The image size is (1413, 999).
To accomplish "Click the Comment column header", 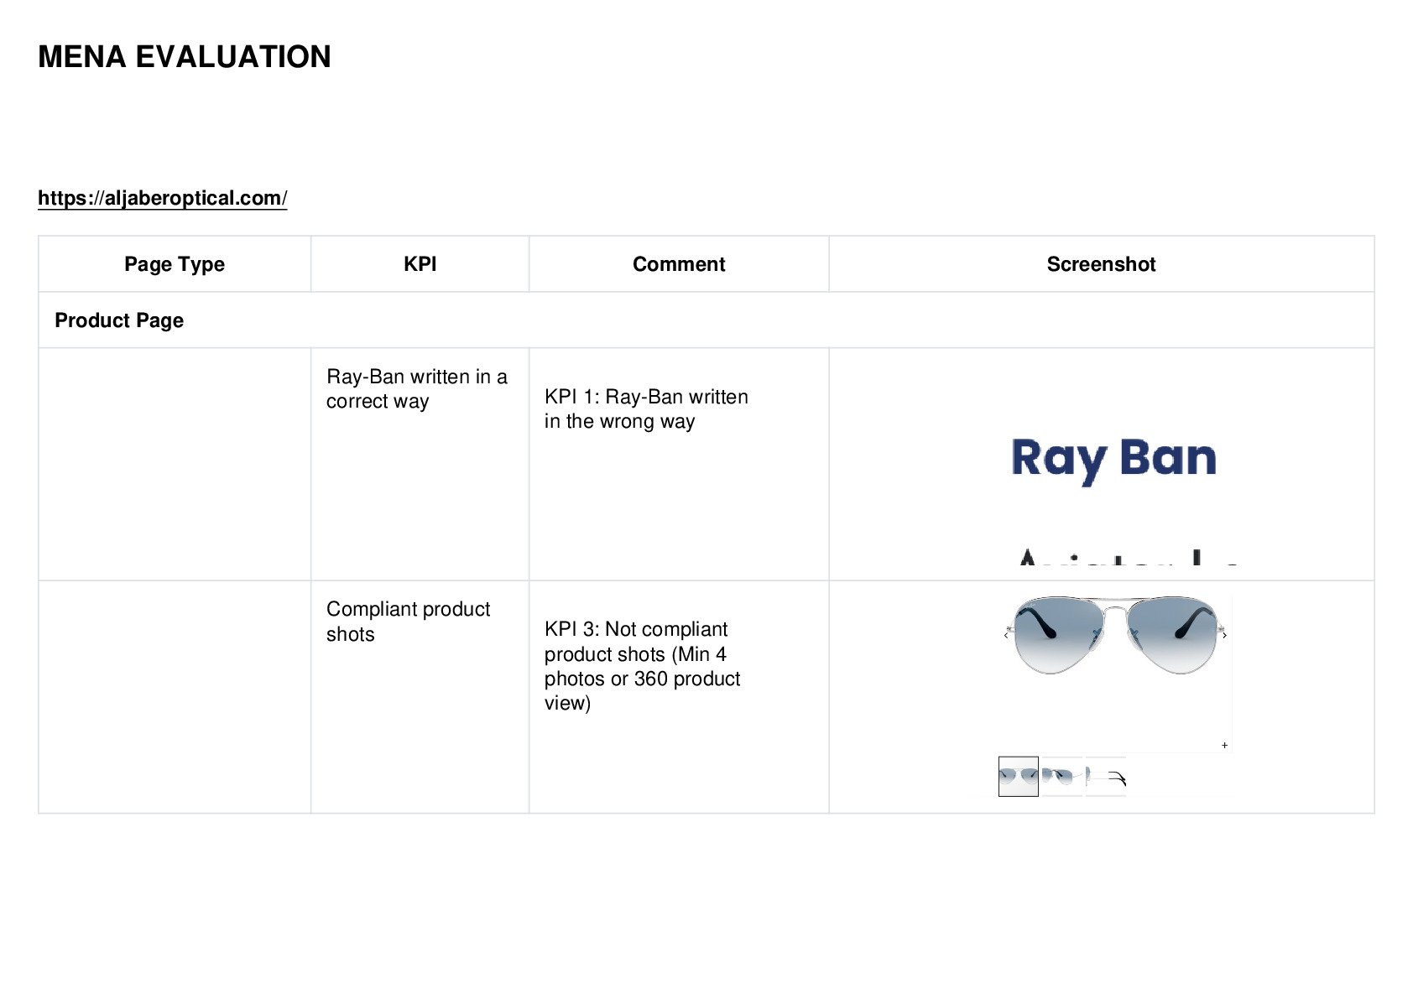I will (679, 264).
